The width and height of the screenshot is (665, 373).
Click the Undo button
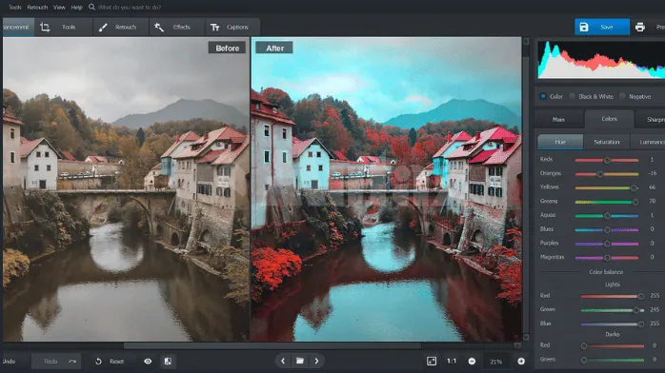pos(9,362)
